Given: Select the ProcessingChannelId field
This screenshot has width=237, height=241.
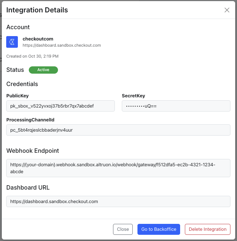Looking at the screenshot, I should [x=118, y=130].
